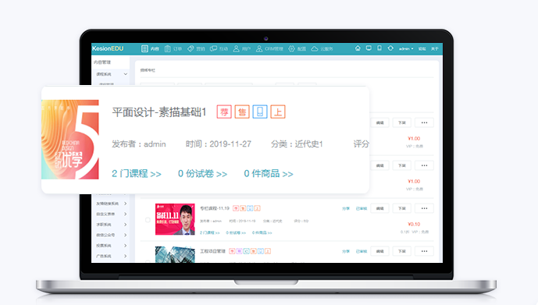
Task: Click 下架 button on 专栏课程-11.19 row
Action: click(x=402, y=208)
